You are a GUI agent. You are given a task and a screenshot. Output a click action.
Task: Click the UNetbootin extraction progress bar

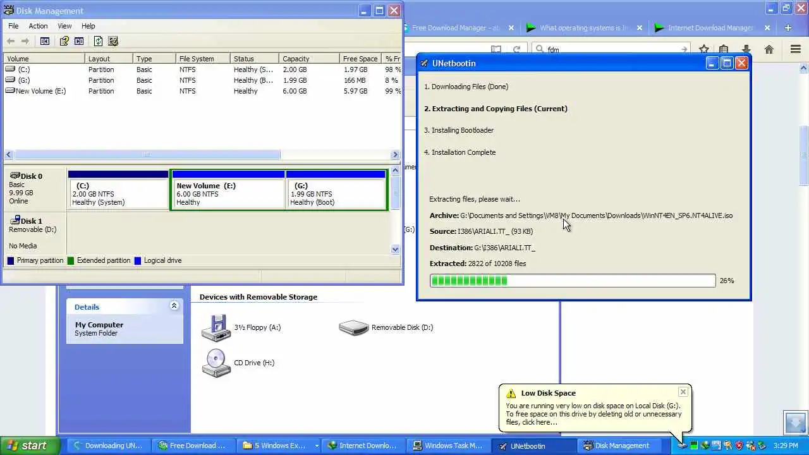click(x=573, y=281)
